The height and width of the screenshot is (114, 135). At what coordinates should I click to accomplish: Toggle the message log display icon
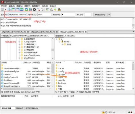(10, 9)
